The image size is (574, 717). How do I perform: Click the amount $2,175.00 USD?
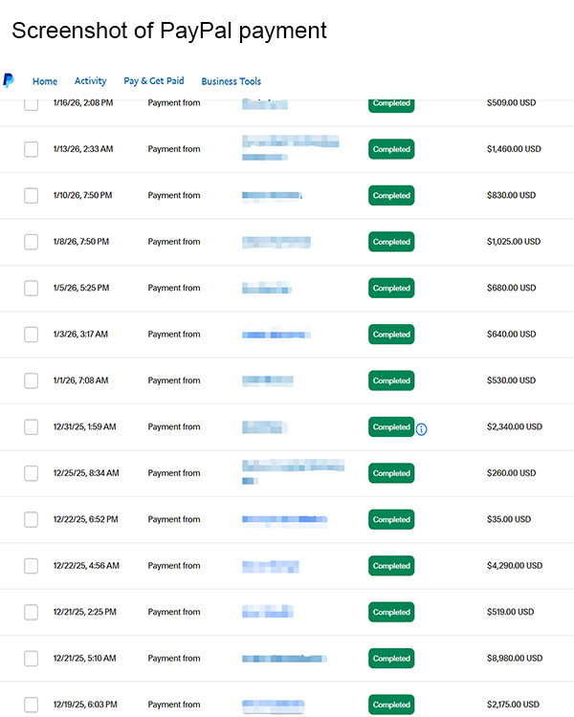[513, 705]
